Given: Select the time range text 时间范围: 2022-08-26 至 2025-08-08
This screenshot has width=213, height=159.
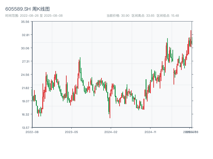Looking at the screenshot, I should point(34,16).
